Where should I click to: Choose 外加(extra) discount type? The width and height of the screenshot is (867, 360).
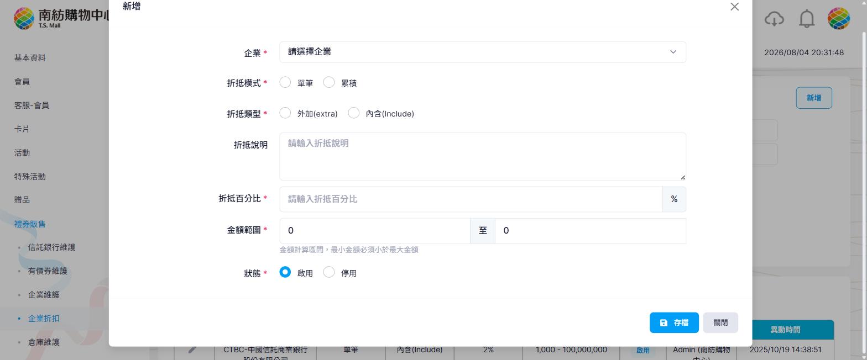[x=285, y=113]
